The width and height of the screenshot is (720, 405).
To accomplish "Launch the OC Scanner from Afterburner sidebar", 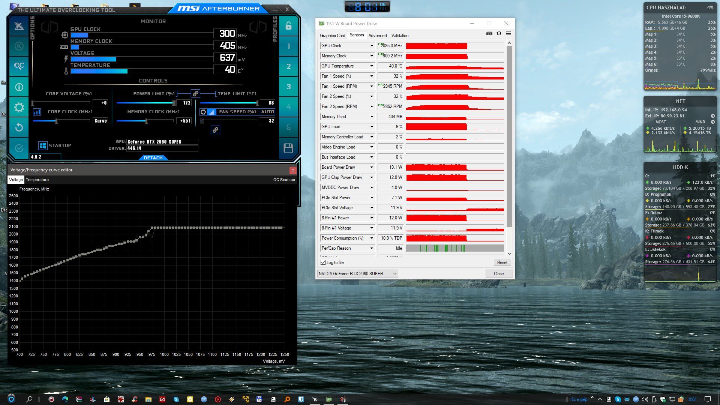I will click(19, 66).
